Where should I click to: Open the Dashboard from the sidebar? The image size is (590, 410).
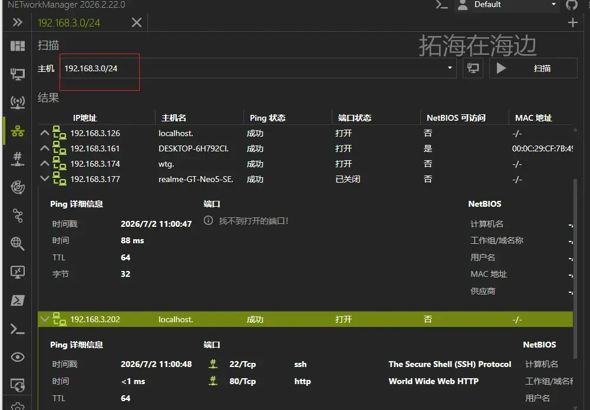pyautogui.click(x=17, y=46)
